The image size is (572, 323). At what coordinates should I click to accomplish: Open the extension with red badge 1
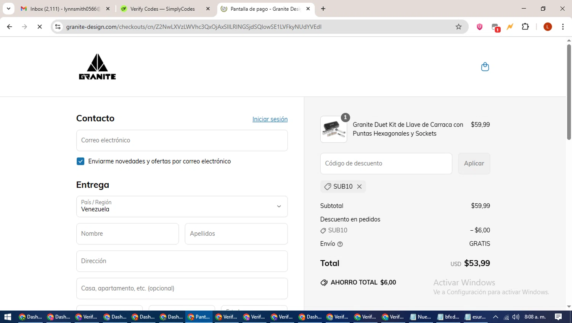click(x=495, y=27)
